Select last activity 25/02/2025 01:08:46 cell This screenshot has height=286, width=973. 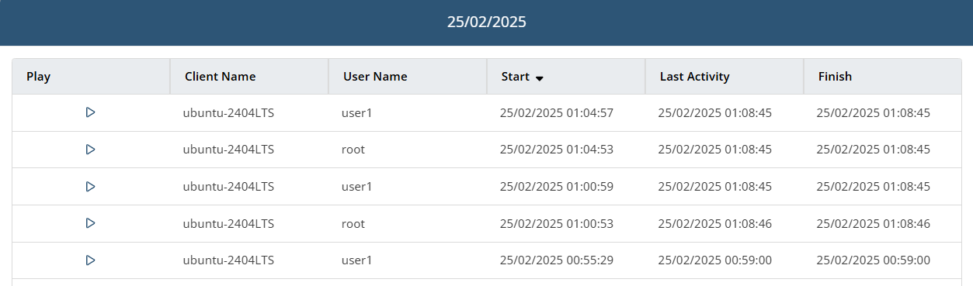click(715, 223)
